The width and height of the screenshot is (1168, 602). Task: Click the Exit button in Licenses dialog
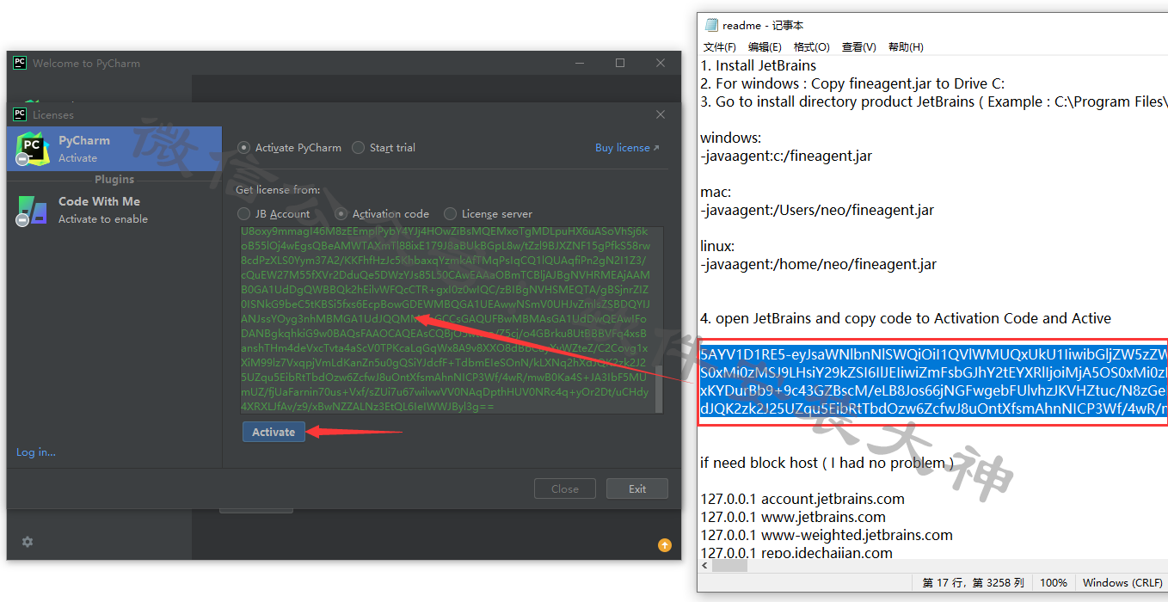[x=637, y=488]
